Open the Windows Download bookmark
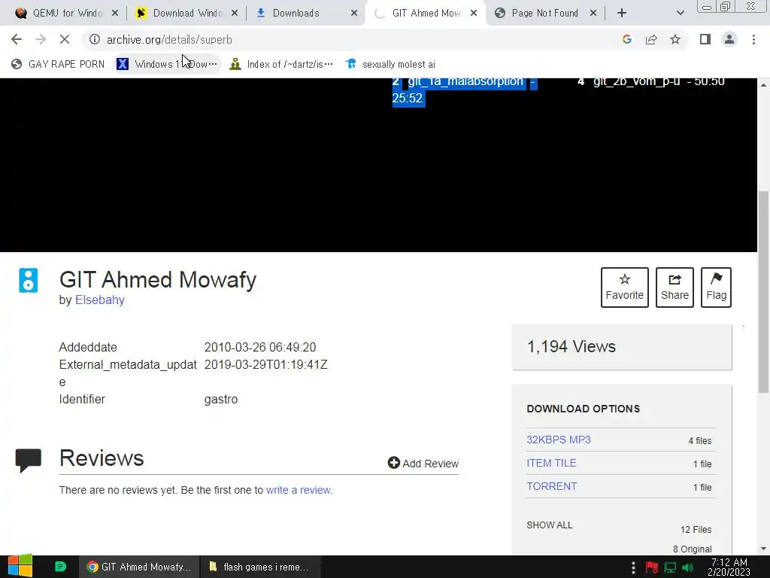 167,64
